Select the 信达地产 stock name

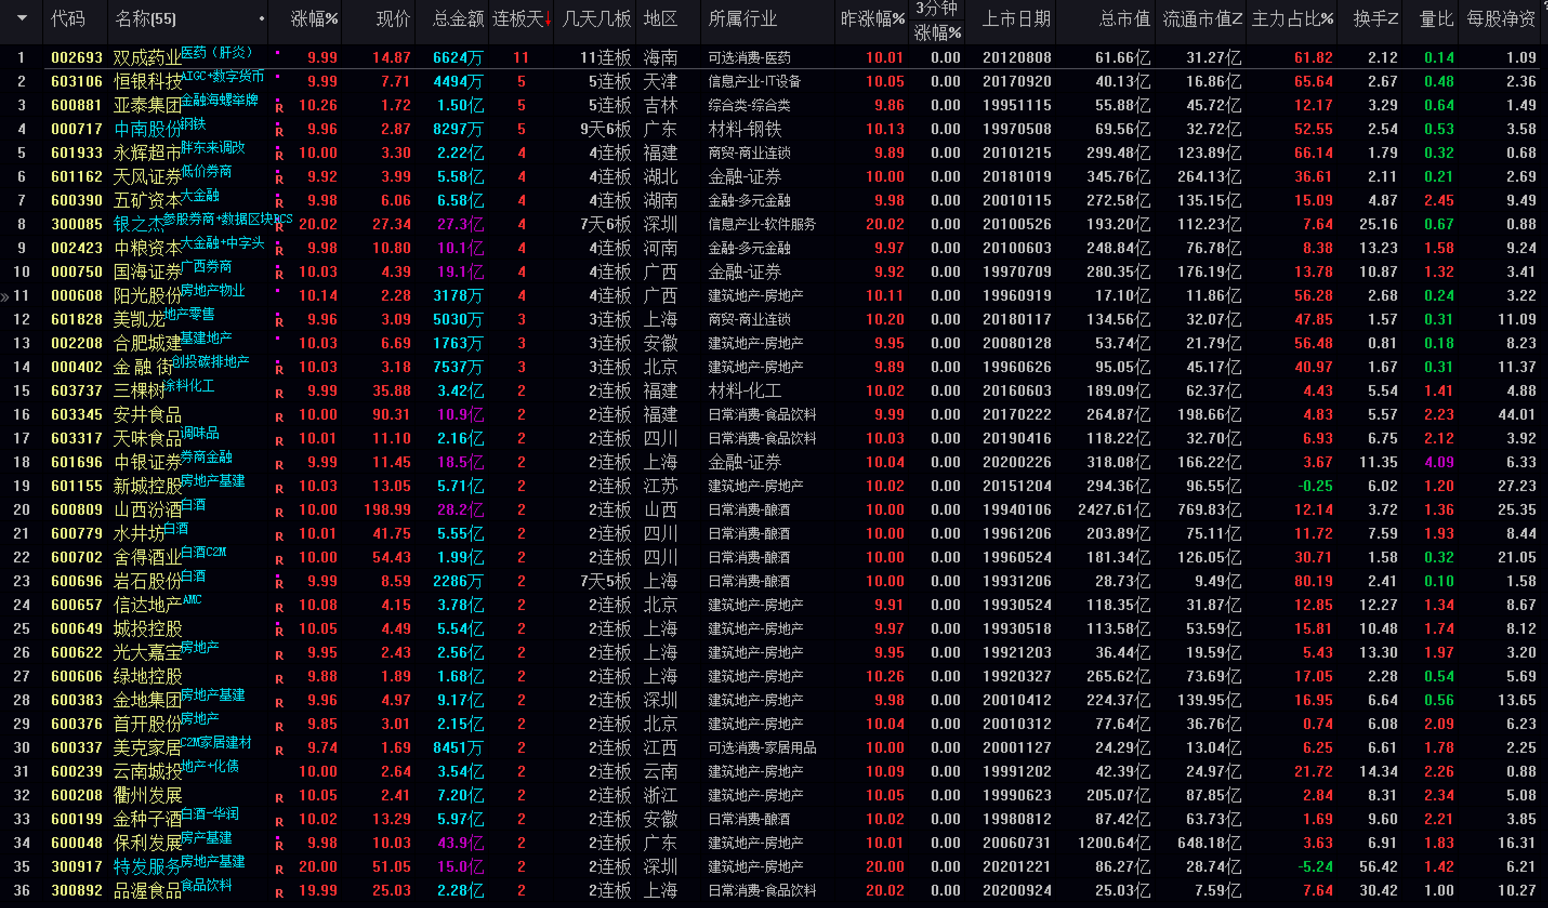point(147,606)
